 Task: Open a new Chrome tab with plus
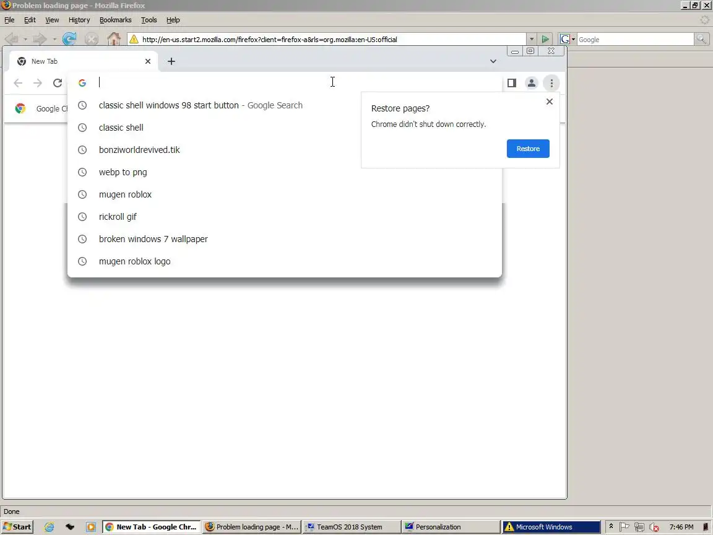[171, 61]
